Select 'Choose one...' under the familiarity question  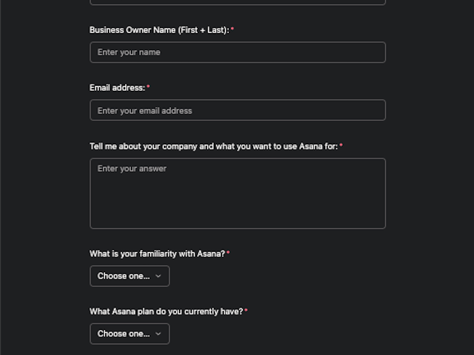[x=123, y=276]
